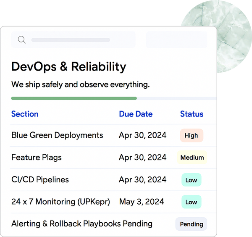Click the magnifying glass search icon

pos(22,40)
